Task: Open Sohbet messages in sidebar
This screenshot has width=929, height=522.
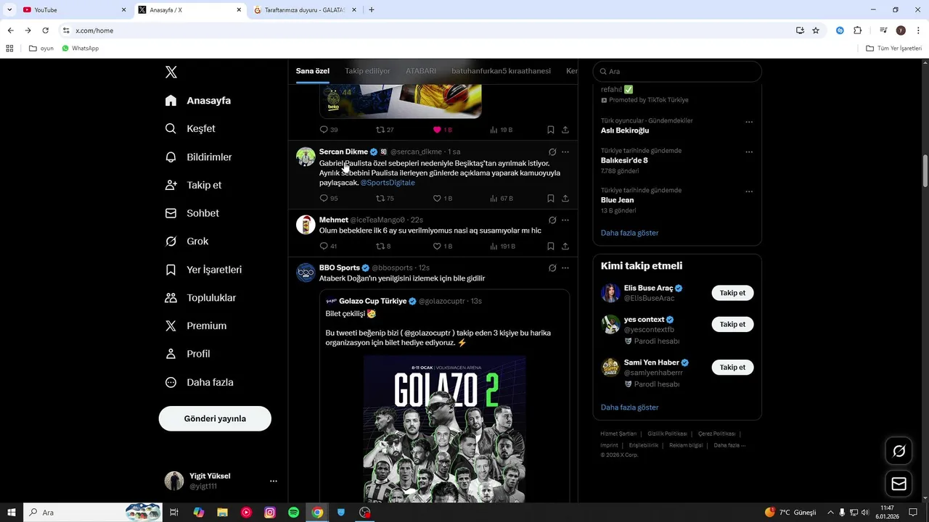Action: (192, 213)
